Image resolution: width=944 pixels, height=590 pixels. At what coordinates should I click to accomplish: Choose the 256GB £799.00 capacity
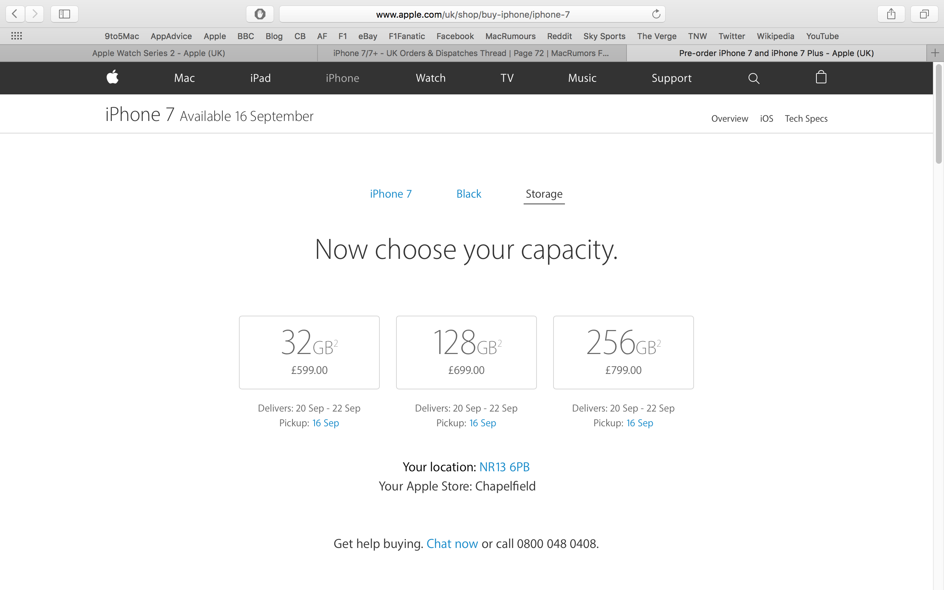tap(623, 353)
